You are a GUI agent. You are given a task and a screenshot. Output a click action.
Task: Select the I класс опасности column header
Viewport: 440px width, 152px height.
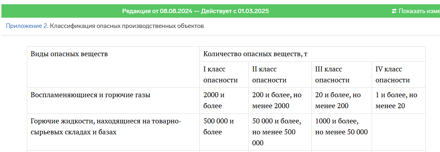[x=220, y=75]
